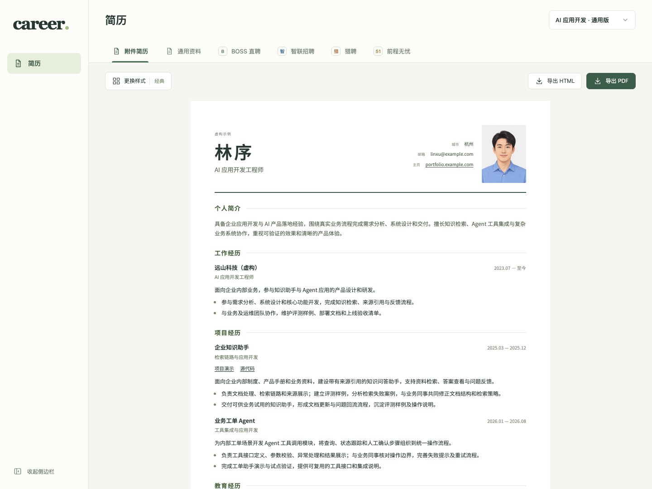Open the BOSS 直聘 tab
The width and height of the screenshot is (652, 489).
[x=240, y=51]
